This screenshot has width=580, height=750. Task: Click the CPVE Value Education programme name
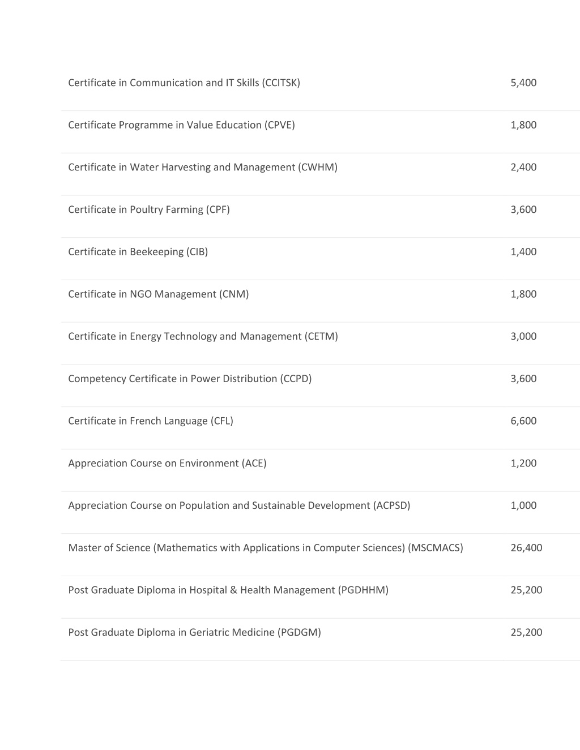click(x=181, y=125)
